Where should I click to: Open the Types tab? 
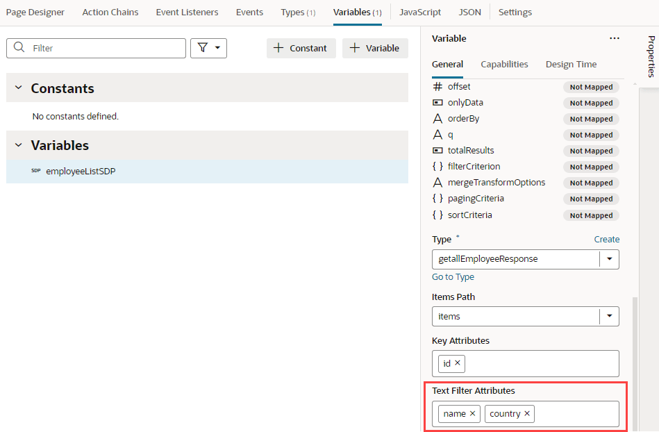point(298,13)
